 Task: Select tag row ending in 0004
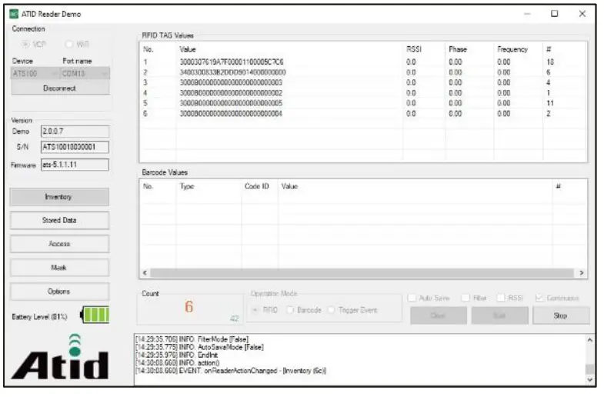362,115
